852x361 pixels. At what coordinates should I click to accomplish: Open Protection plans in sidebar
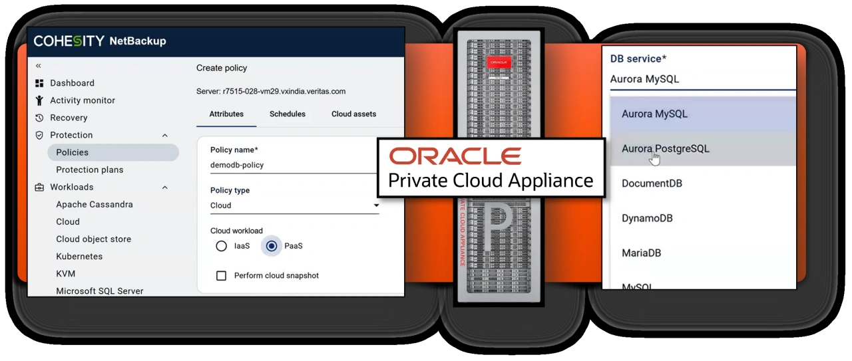[x=89, y=170]
